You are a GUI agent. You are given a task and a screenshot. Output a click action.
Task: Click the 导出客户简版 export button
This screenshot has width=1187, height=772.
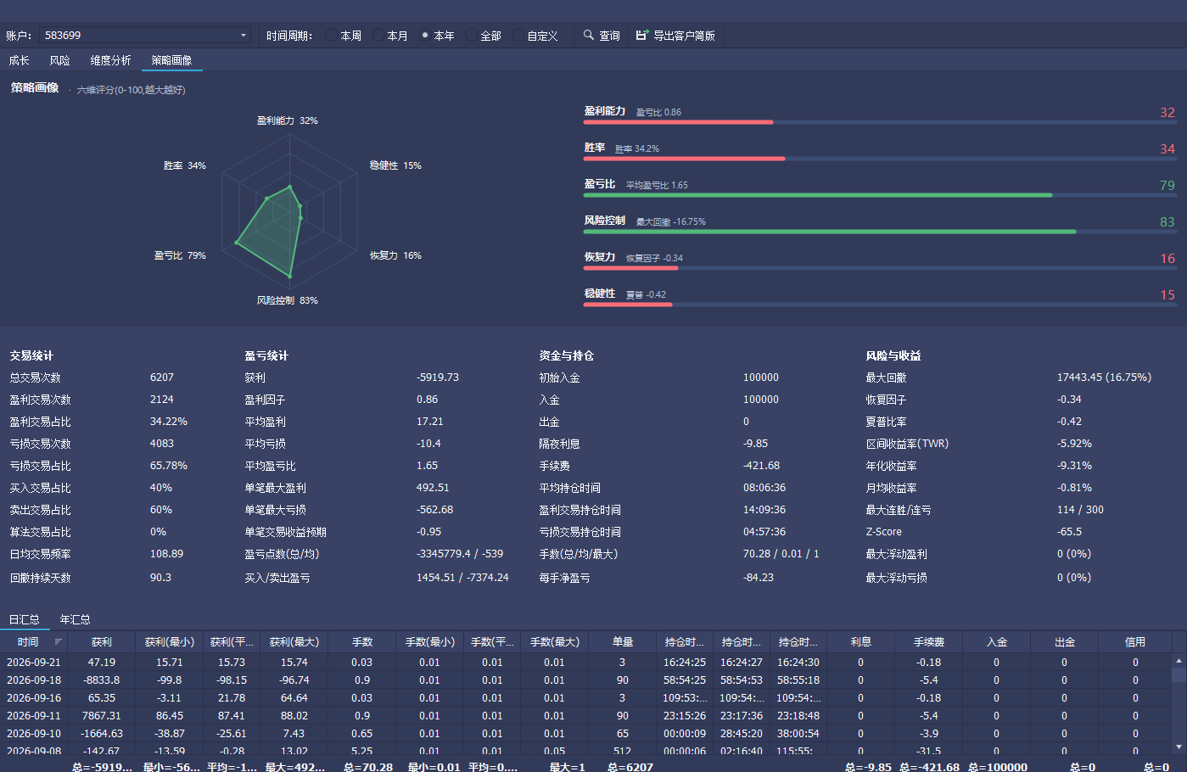[675, 36]
